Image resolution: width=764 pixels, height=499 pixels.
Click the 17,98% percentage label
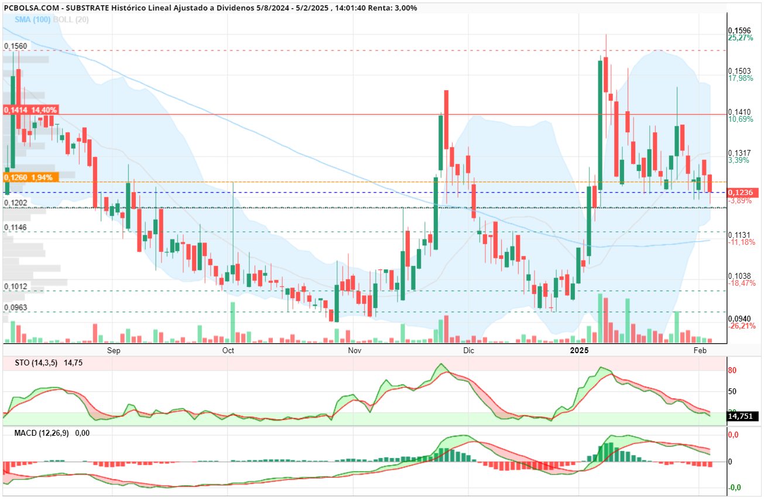click(x=740, y=78)
